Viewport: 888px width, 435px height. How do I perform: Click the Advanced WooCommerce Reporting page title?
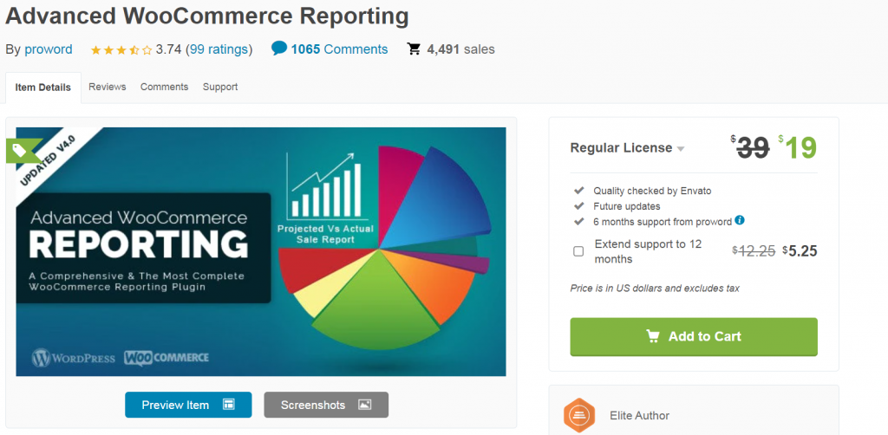click(x=207, y=16)
